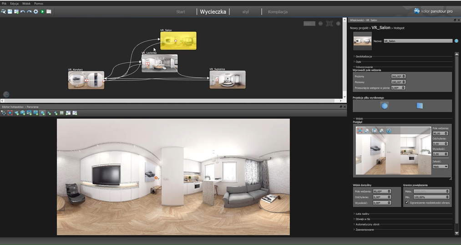Click the Save project icon
Screen dimensions: 461x245
(10, 11)
